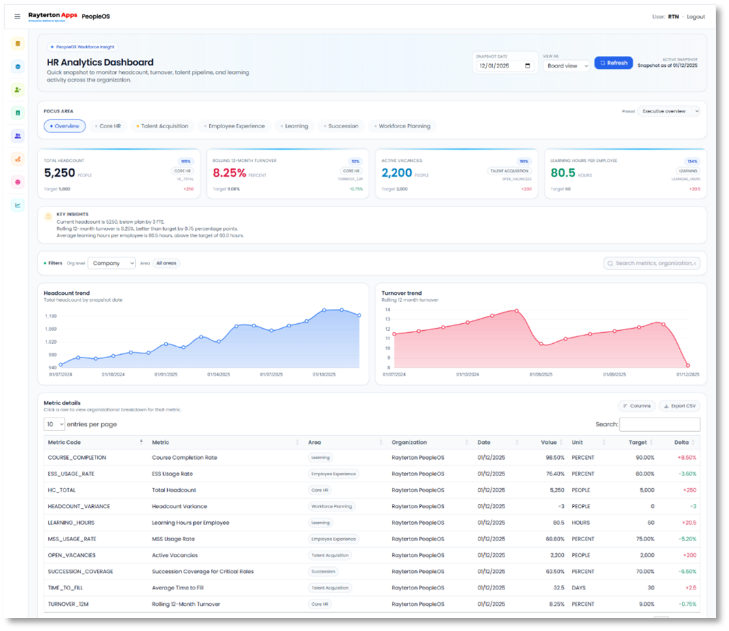Image resolution: width=729 pixels, height=631 pixels.
Task: Click the orange growth trend icon in sidebar
Action: point(17,159)
